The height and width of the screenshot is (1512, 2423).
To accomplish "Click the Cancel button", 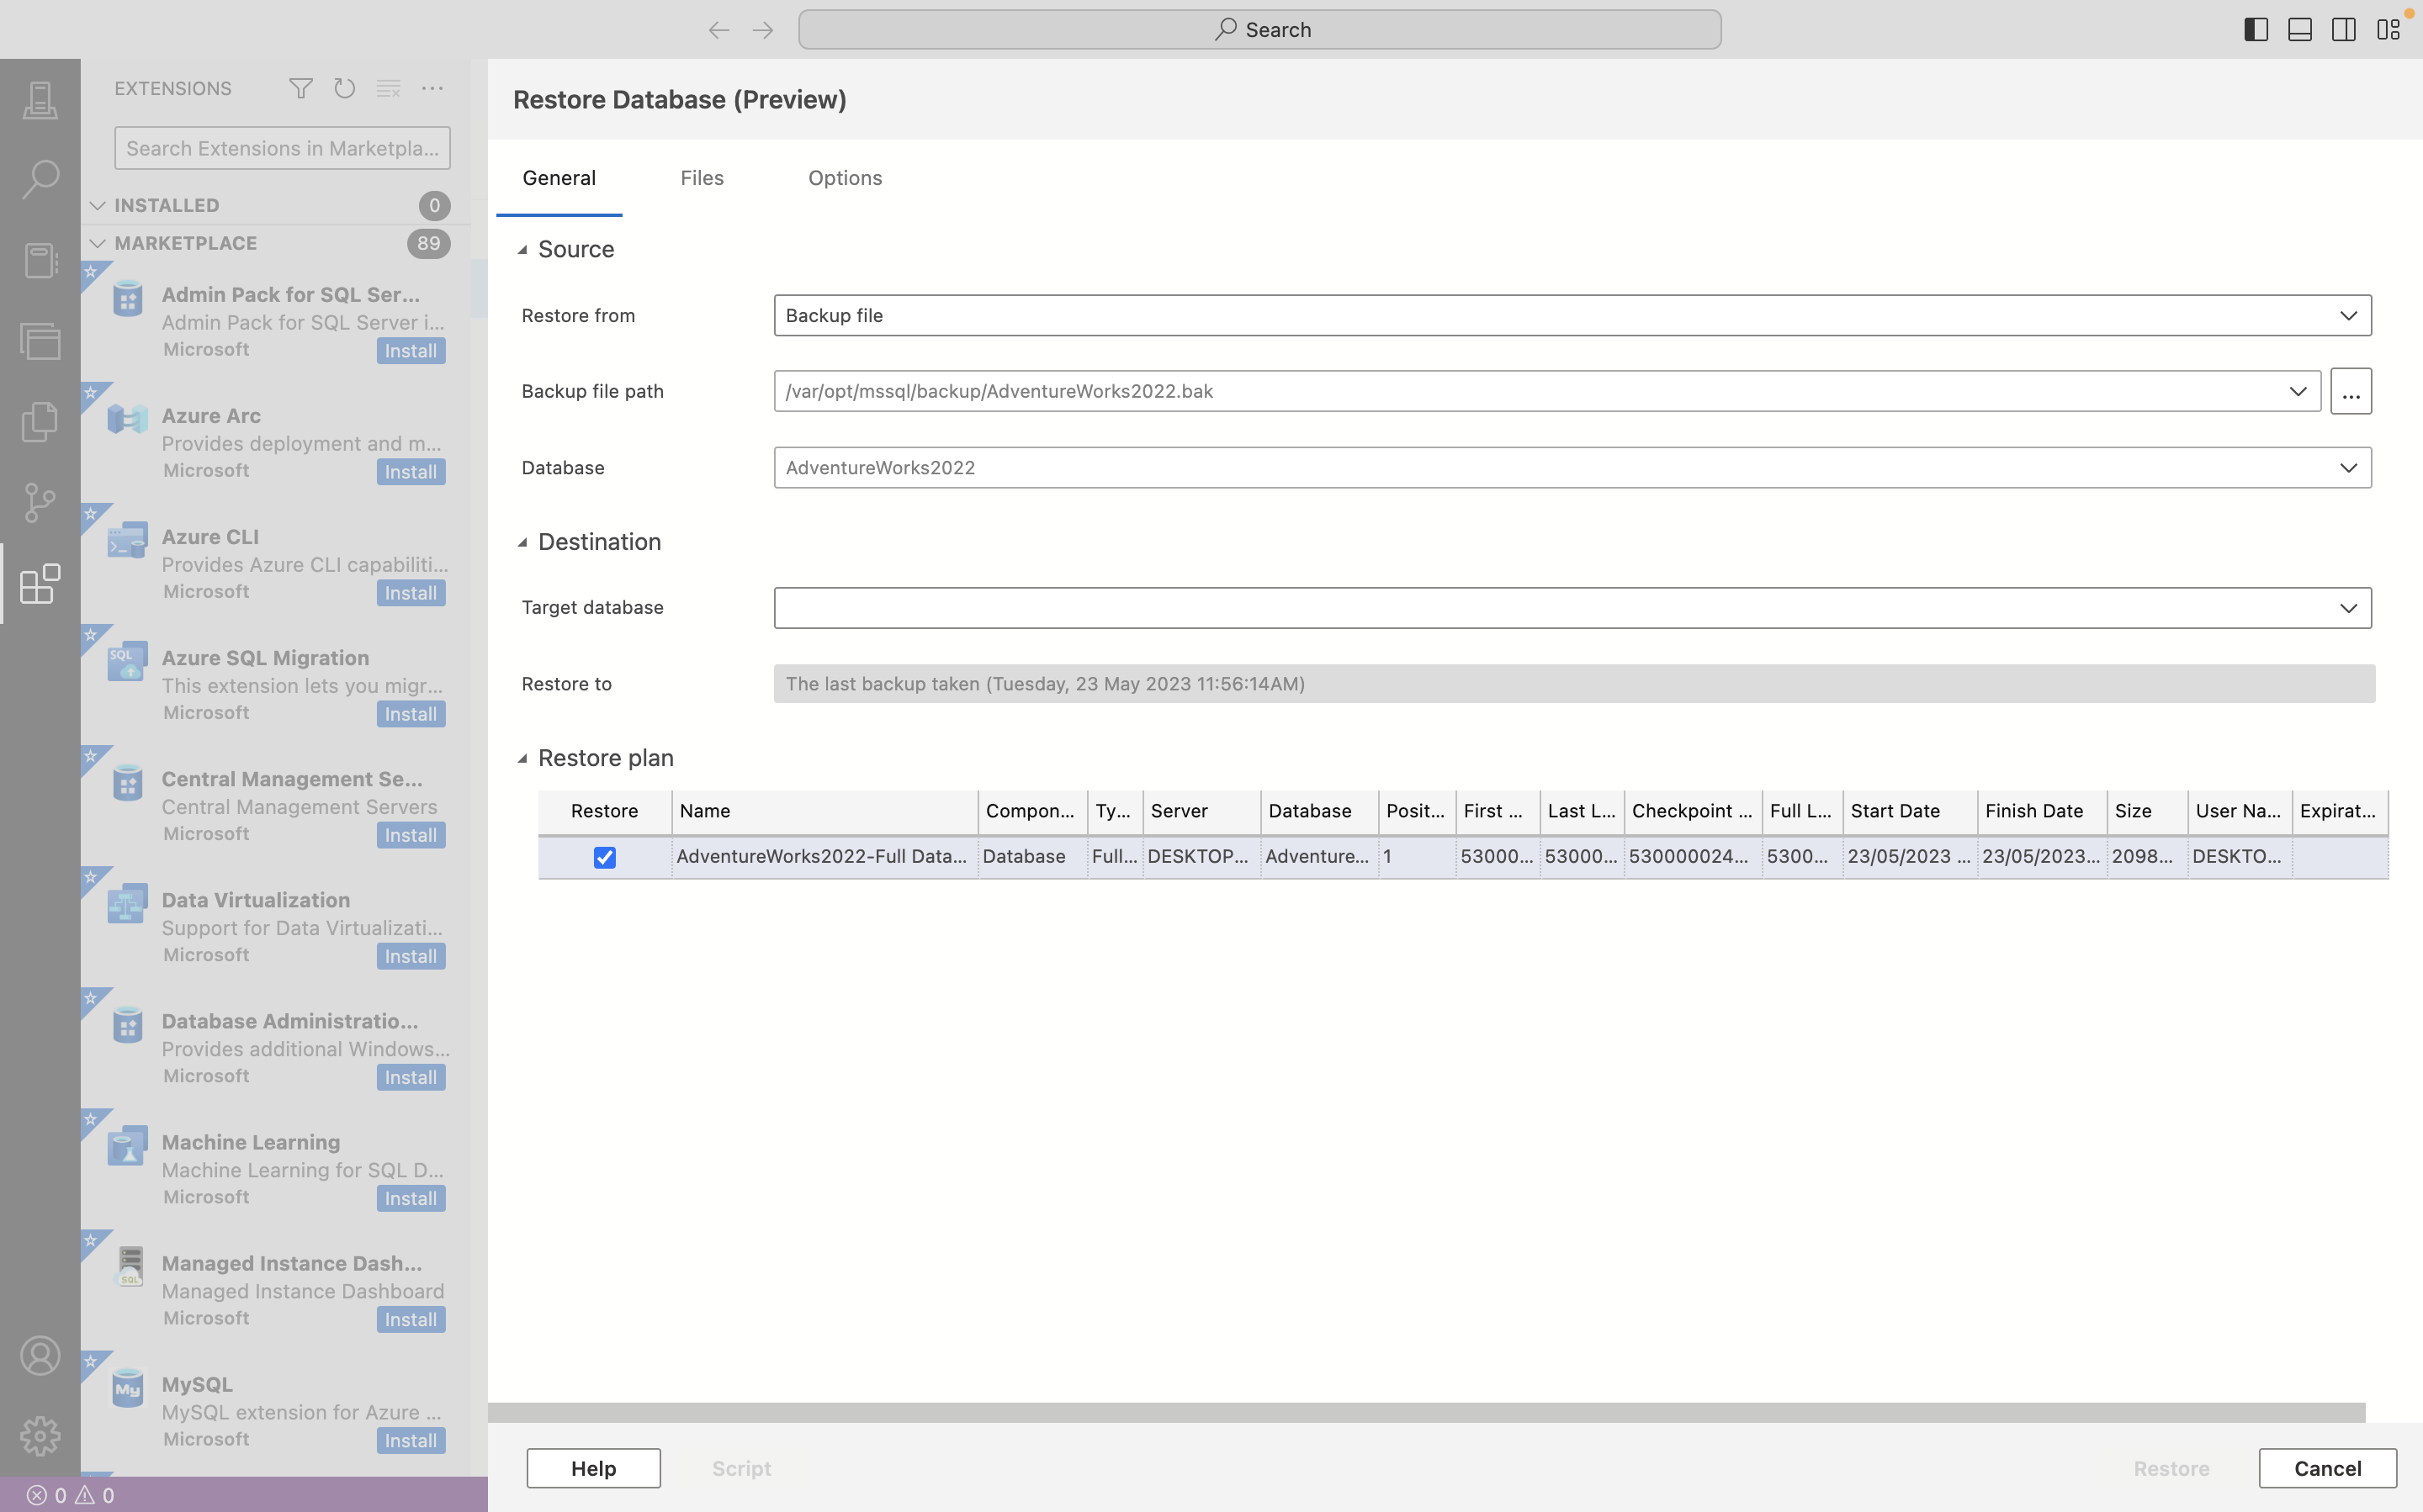I will point(2327,1468).
